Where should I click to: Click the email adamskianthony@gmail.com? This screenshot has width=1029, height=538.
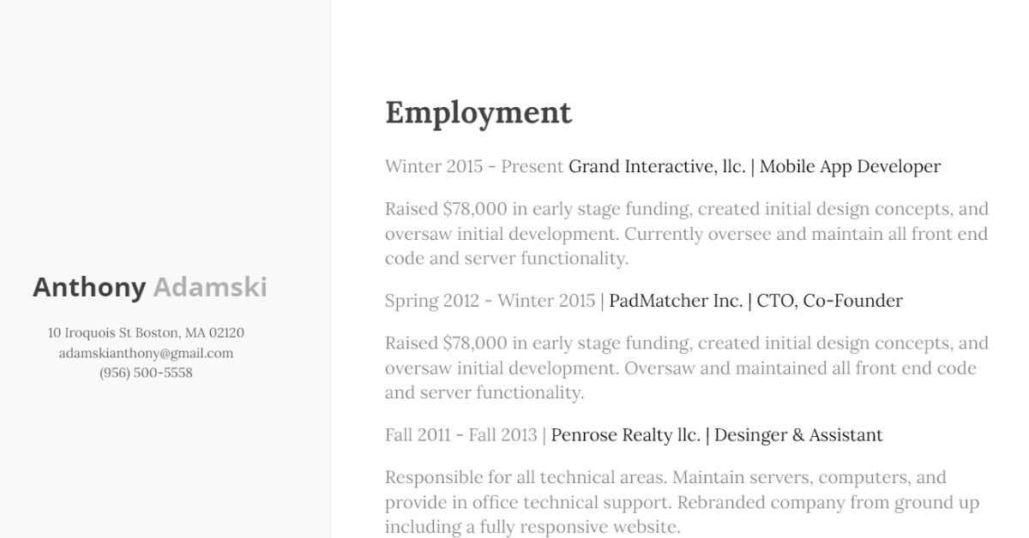[x=146, y=353]
